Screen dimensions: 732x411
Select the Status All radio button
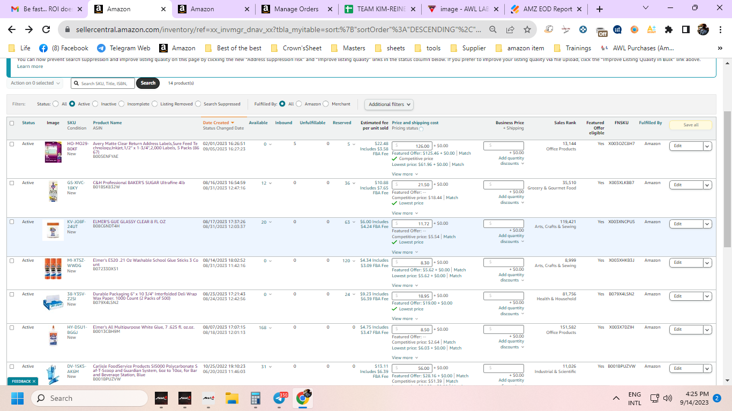pos(56,104)
